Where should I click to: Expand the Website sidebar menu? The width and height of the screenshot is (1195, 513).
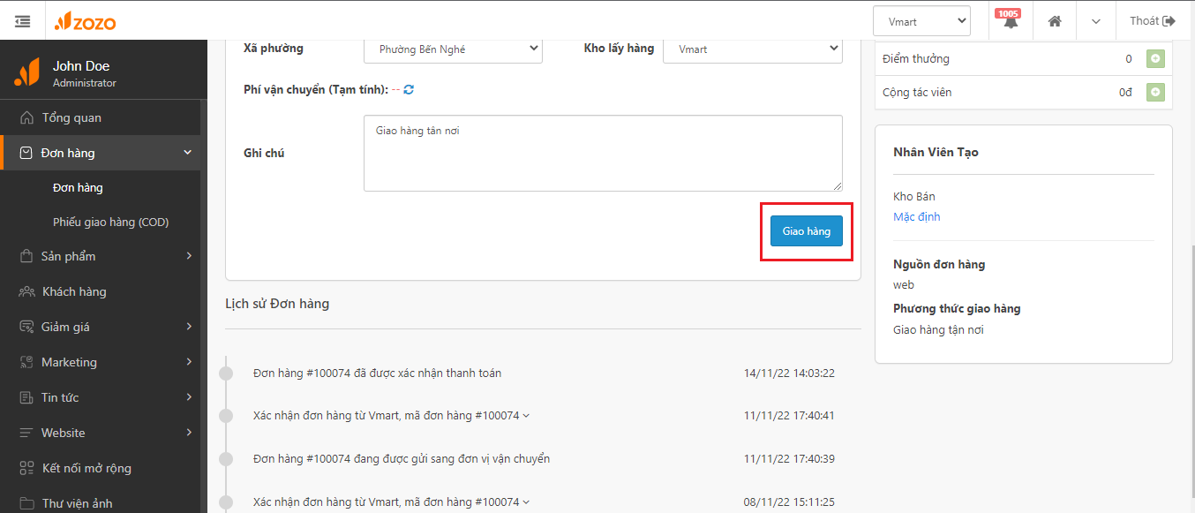pyautogui.click(x=101, y=433)
